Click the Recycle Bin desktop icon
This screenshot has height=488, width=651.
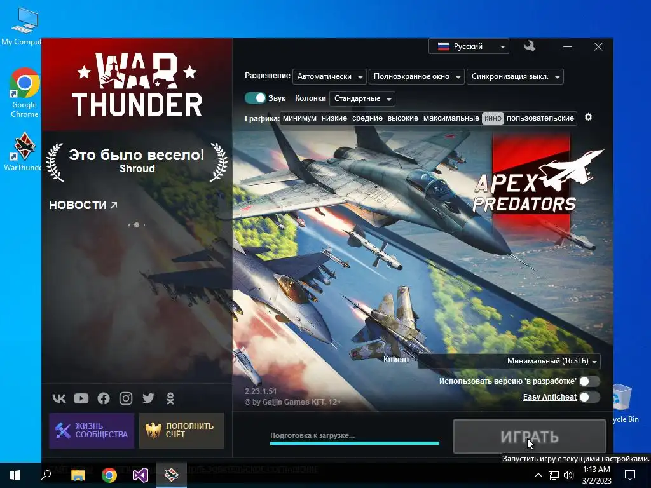(x=624, y=403)
